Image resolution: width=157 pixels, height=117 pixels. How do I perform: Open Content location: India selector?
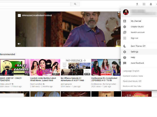click(x=133, y=76)
